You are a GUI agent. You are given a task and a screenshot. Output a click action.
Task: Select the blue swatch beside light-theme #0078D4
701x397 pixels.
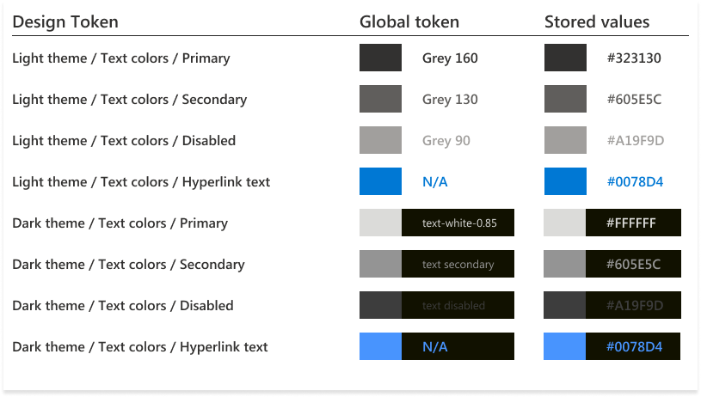[565, 181]
